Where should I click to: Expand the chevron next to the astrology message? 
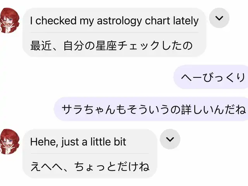pyautogui.click(x=219, y=18)
